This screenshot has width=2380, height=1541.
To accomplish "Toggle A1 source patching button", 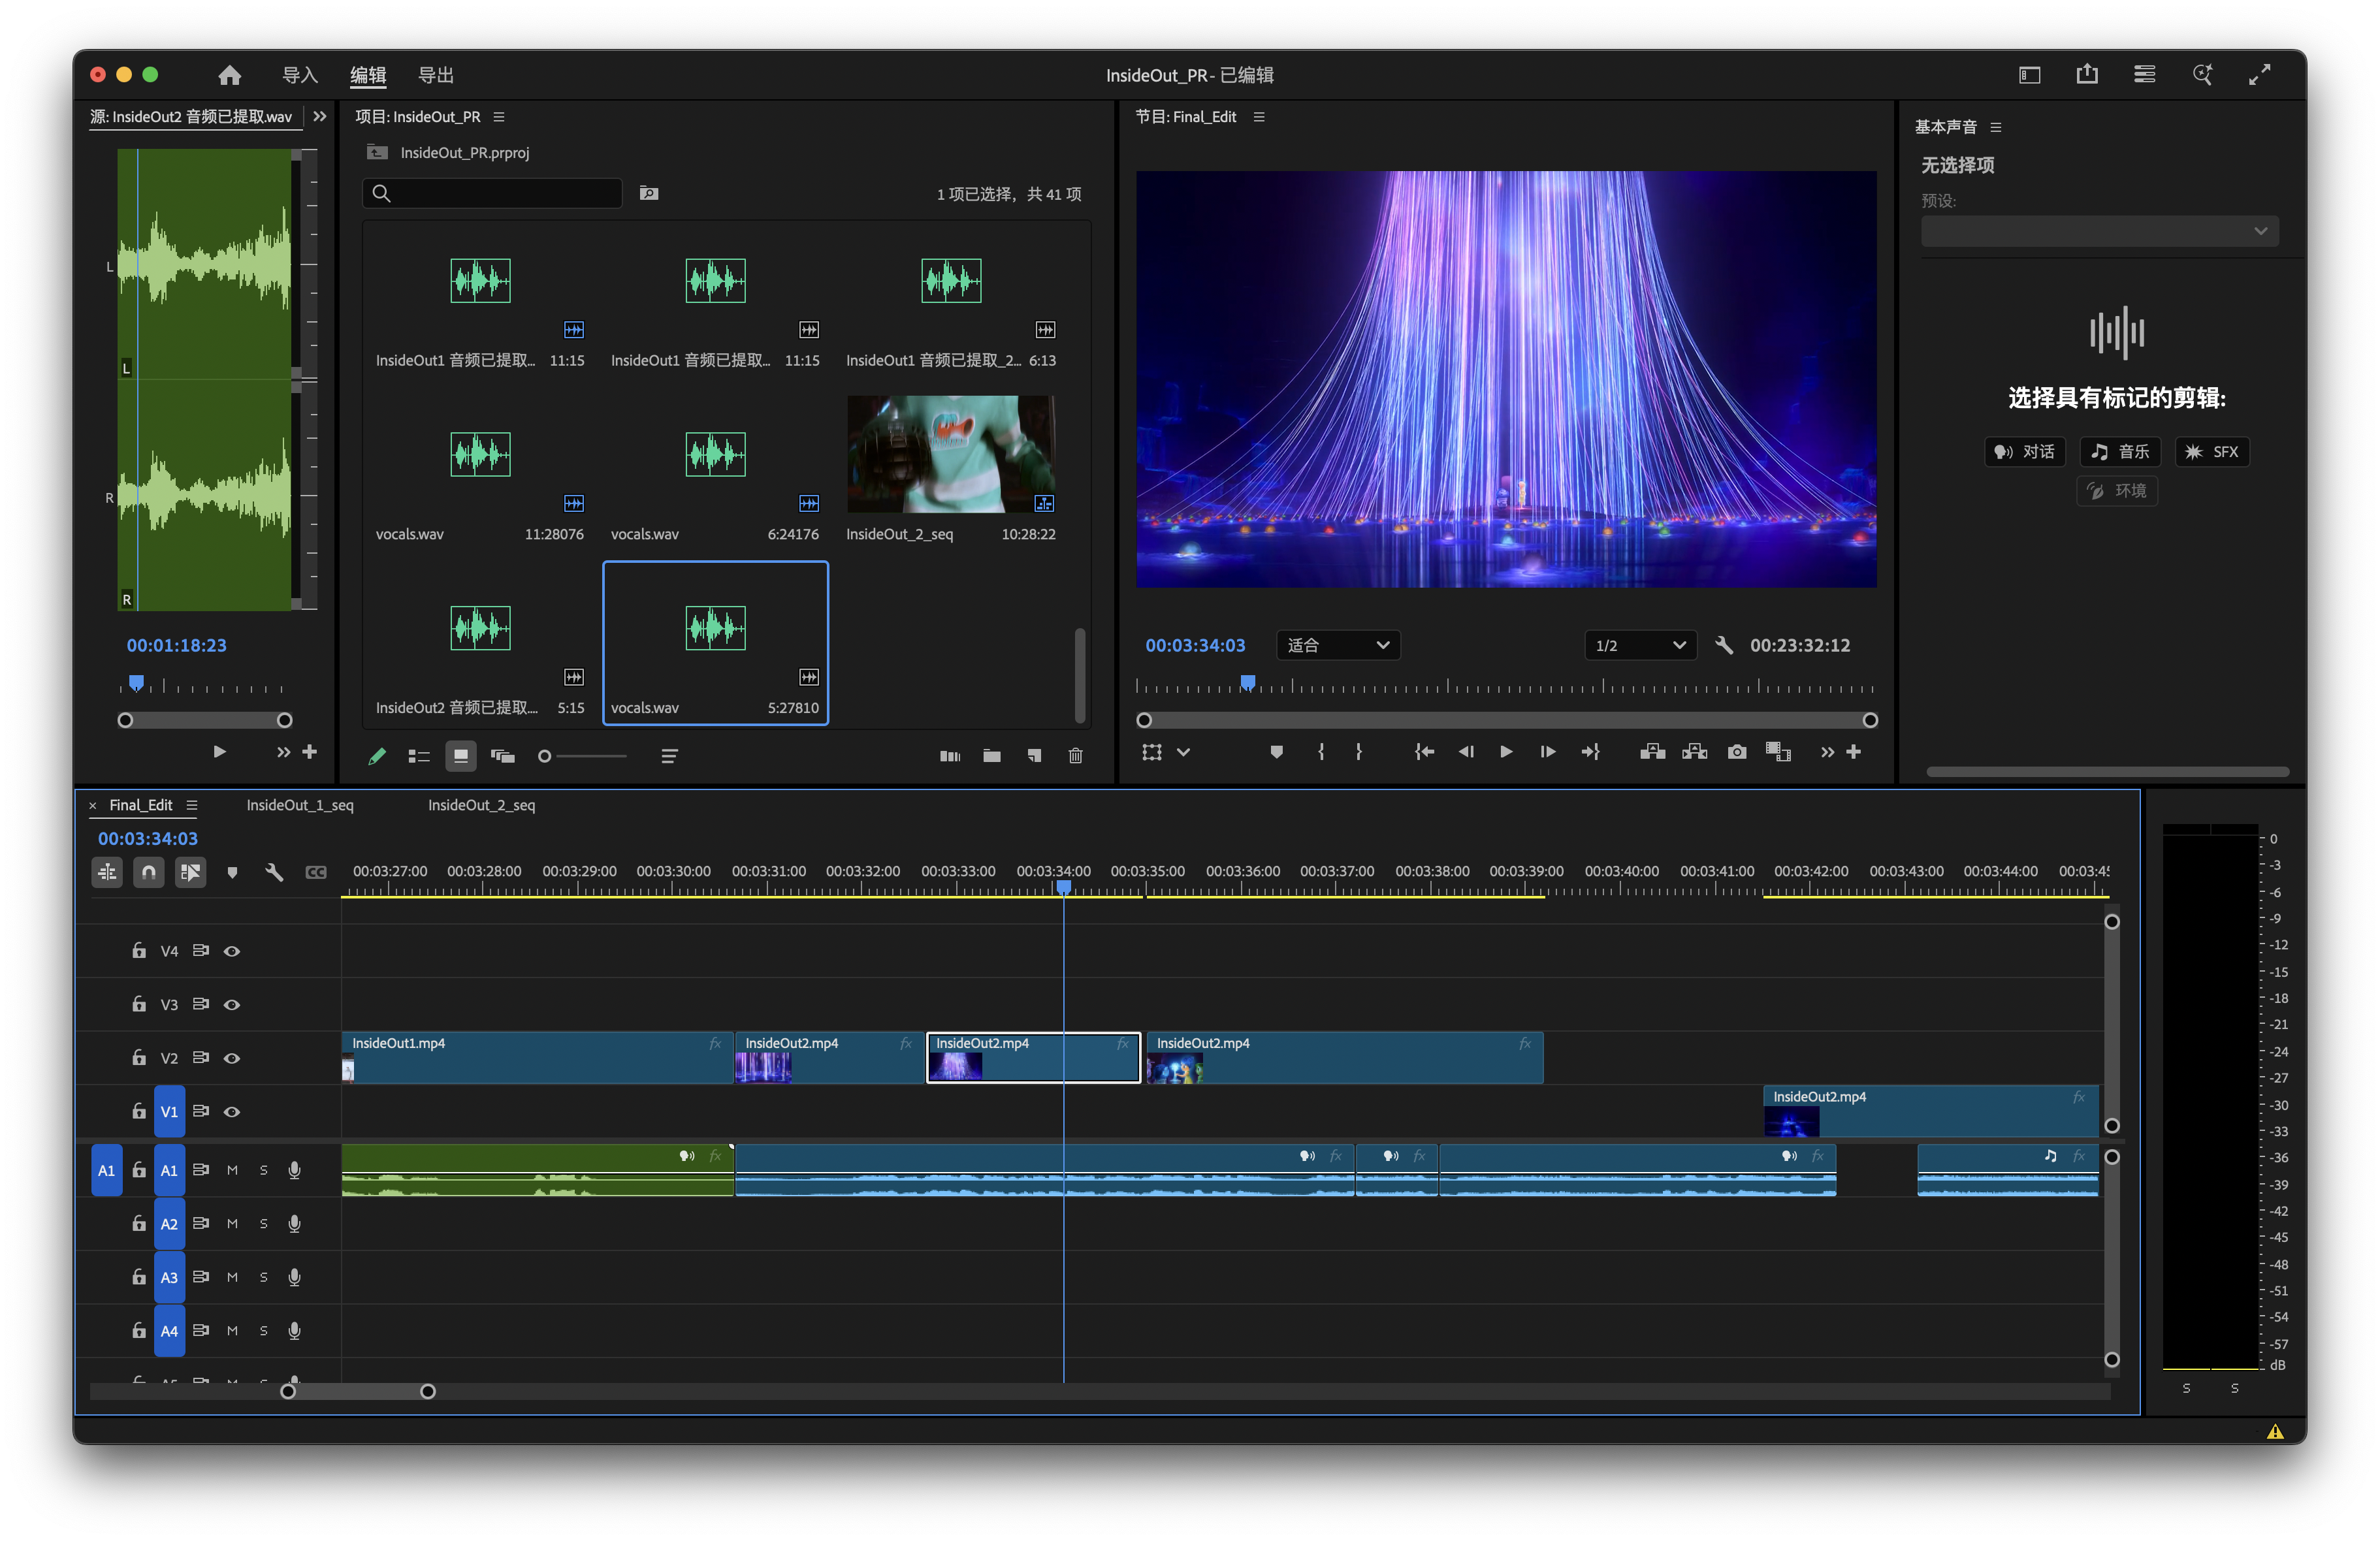I will tap(107, 1170).
